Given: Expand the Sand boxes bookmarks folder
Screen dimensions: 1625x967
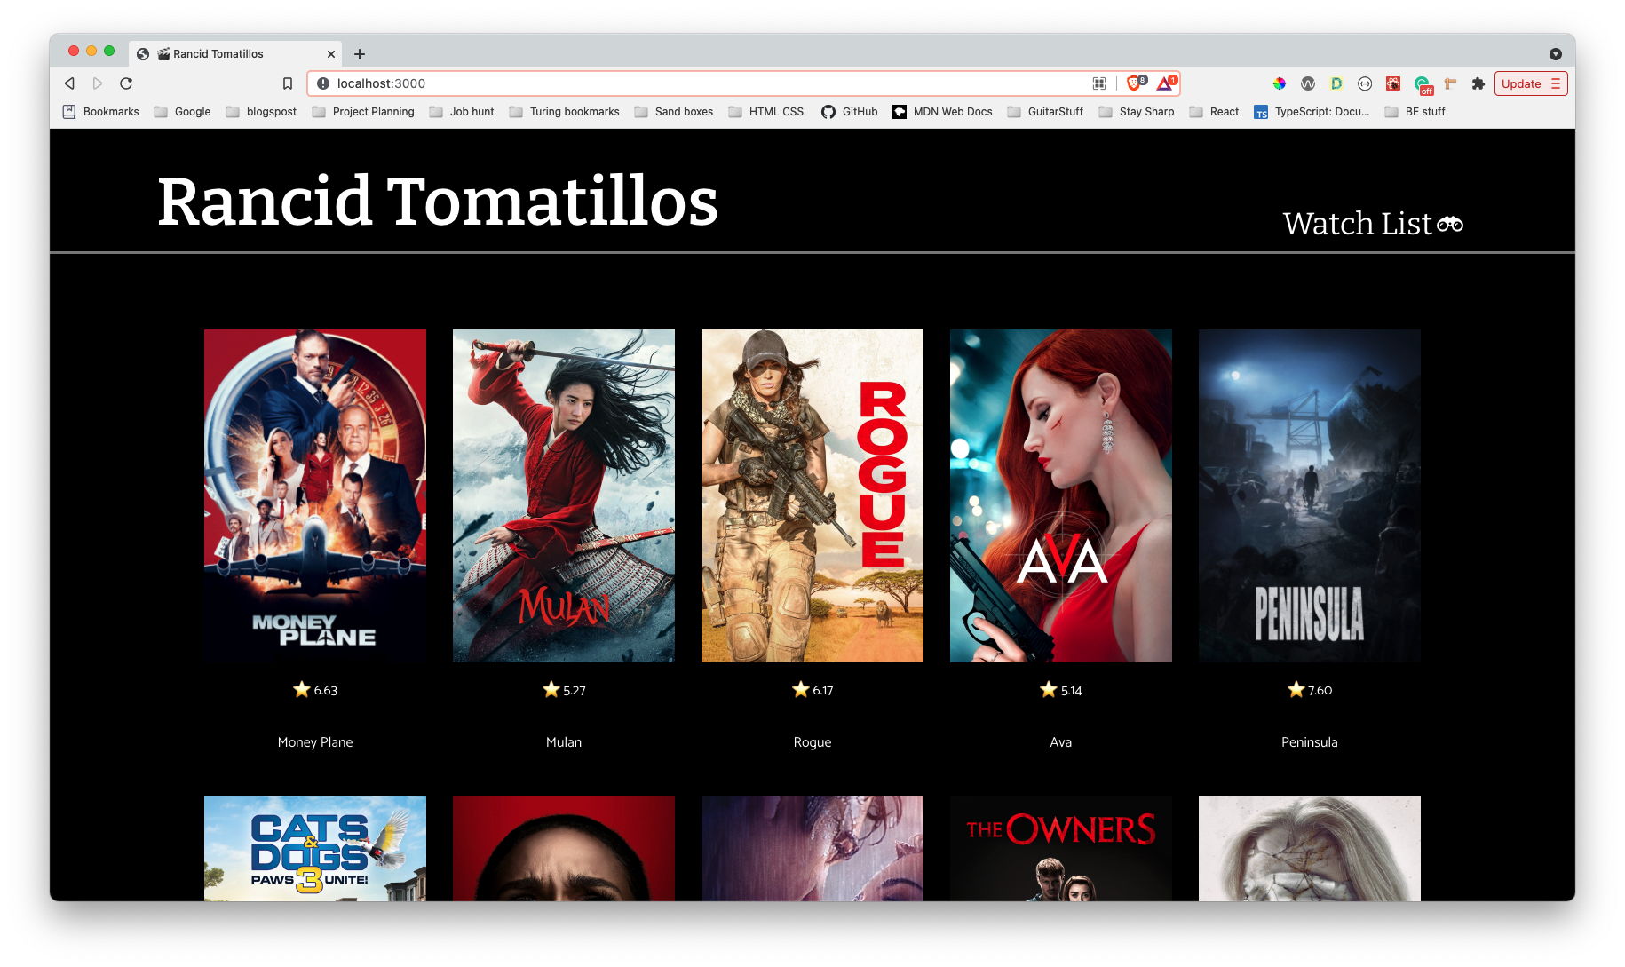Looking at the screenshot, I should pyautogui.click(x=683, y=112).
